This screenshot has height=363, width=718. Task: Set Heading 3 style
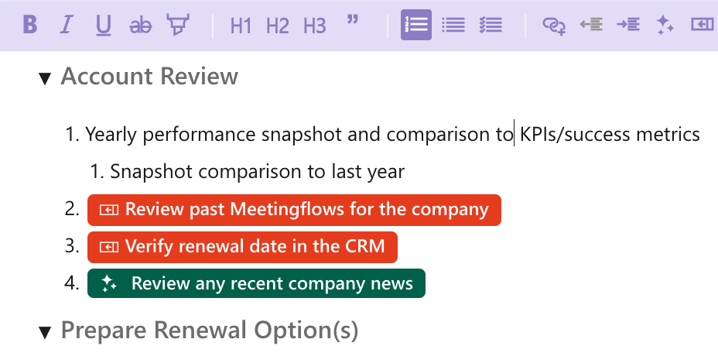click(314, 26)
